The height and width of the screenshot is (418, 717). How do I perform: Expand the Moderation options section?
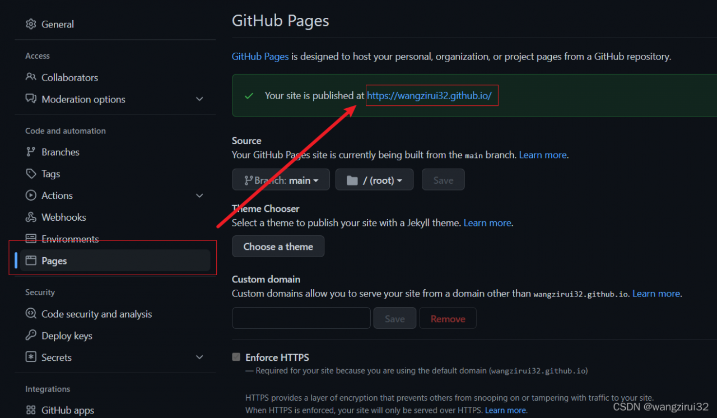pos(199,99)
